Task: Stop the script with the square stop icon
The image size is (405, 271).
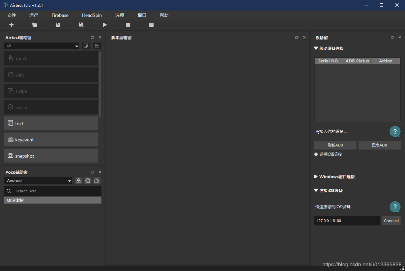Action: coord(128,25)
